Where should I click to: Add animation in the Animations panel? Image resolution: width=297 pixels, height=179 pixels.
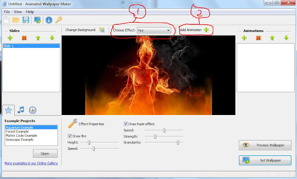pyautogui.click(x=245, y=38)
